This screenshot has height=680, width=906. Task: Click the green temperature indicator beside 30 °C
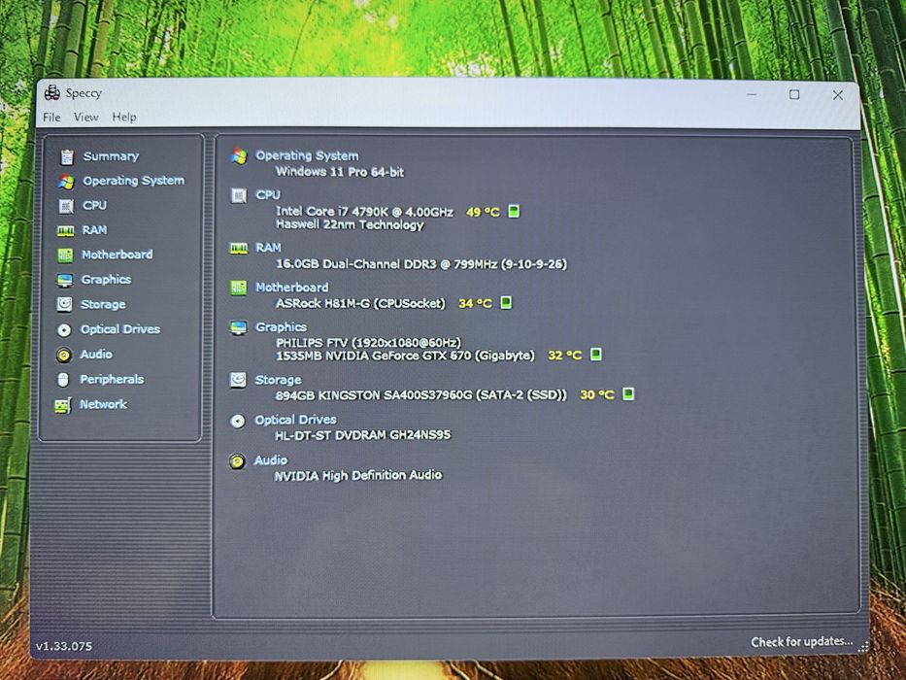point(628,393)
